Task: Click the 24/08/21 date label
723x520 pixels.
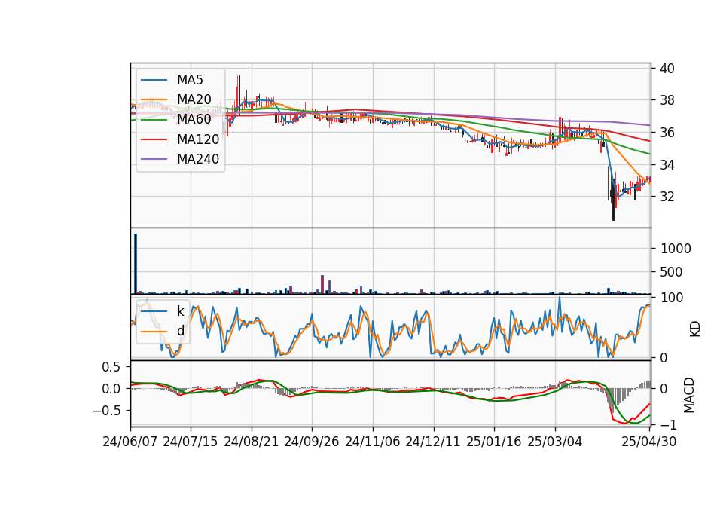Action: [252, 442]
